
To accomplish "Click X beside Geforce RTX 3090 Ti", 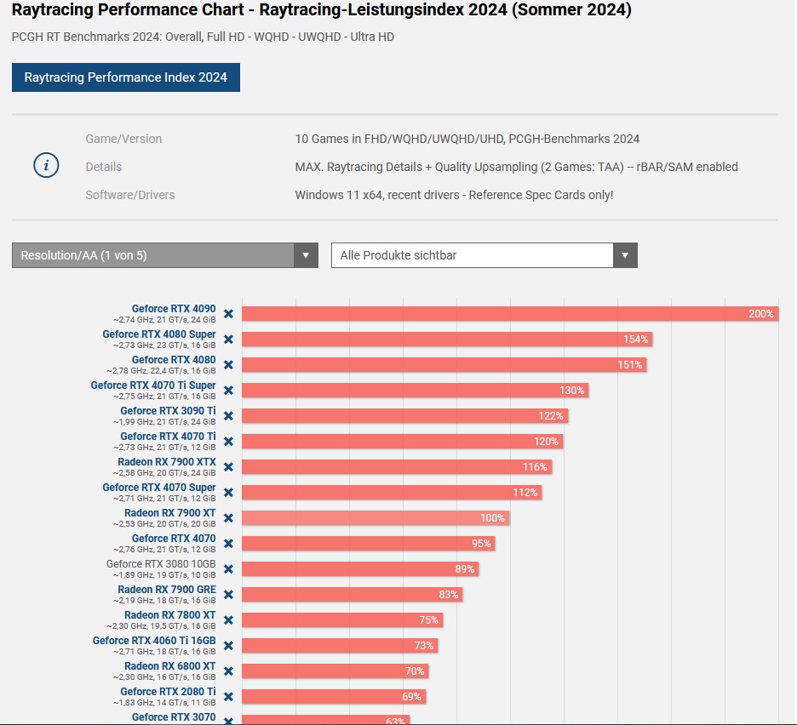I will tap(229, 416).
